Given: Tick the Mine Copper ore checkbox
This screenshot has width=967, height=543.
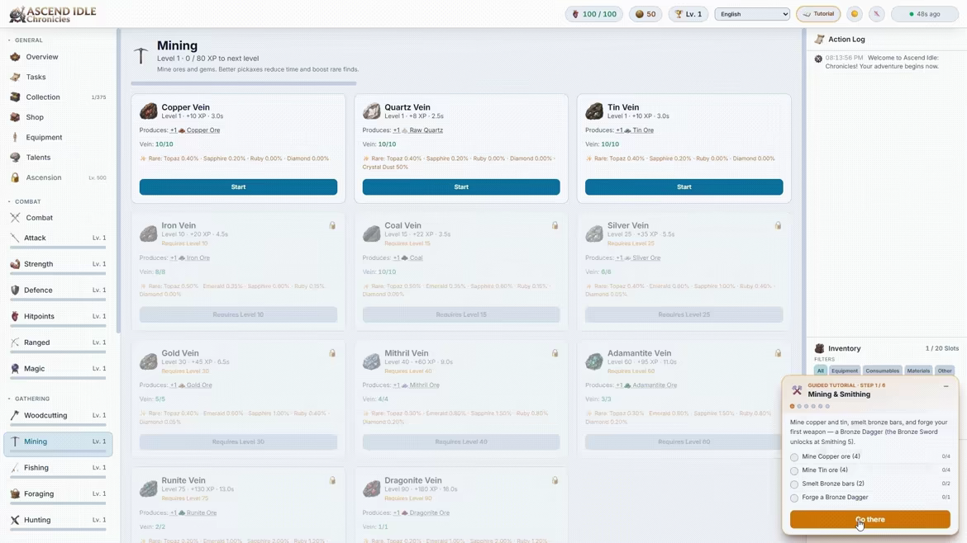Looking at the screenshot, I should [x=794, y=457].
